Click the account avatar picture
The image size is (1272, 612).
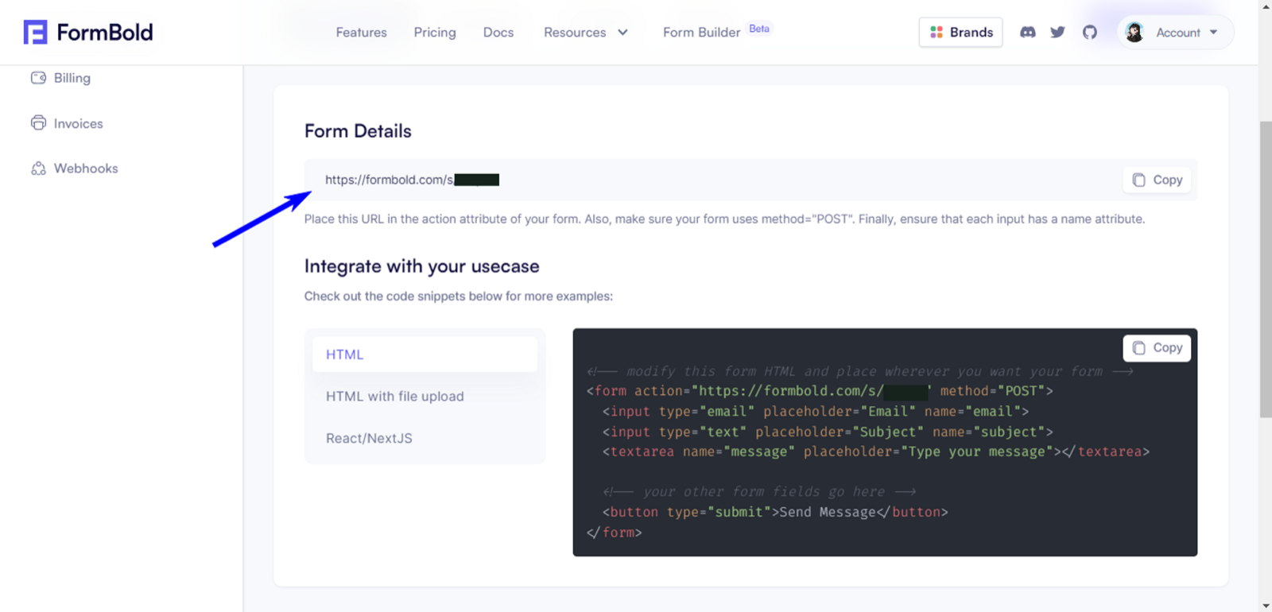1134,33
